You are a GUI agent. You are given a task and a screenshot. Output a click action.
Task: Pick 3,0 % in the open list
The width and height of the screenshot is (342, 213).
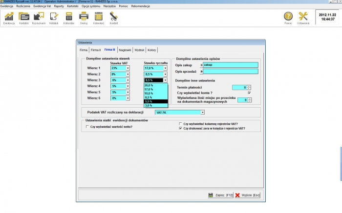156,105
